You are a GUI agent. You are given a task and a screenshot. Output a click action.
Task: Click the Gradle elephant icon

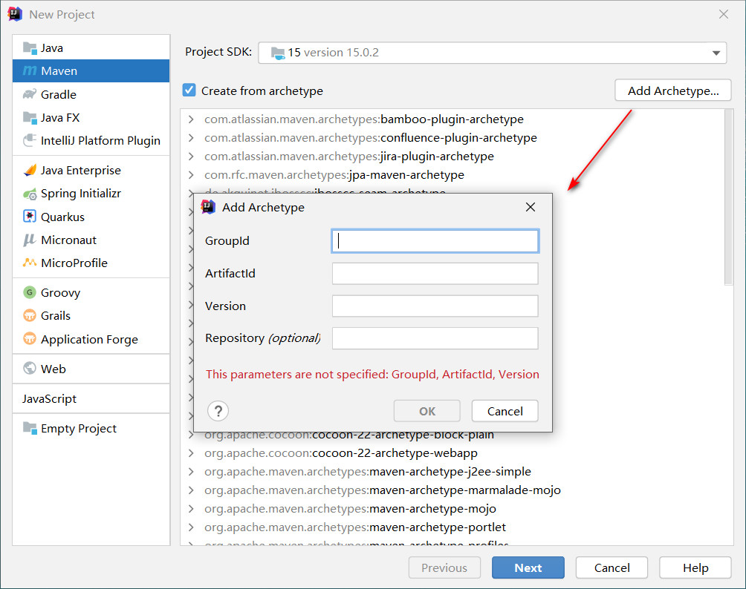(x=30, y=94)
